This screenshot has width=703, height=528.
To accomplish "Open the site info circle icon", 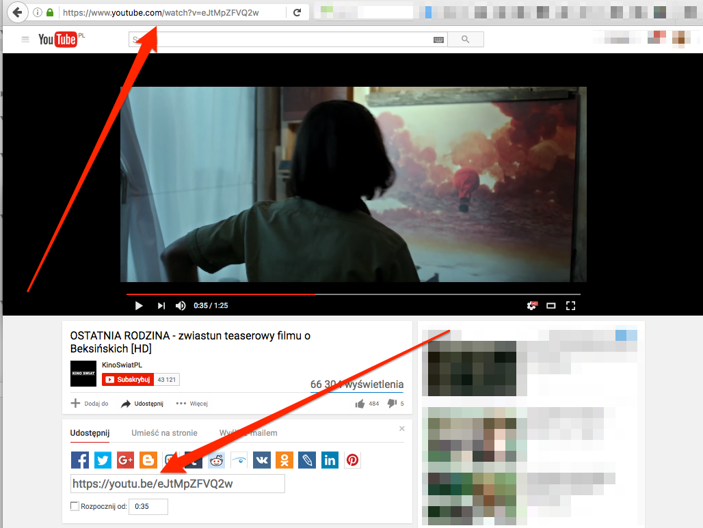I will 38,12.
